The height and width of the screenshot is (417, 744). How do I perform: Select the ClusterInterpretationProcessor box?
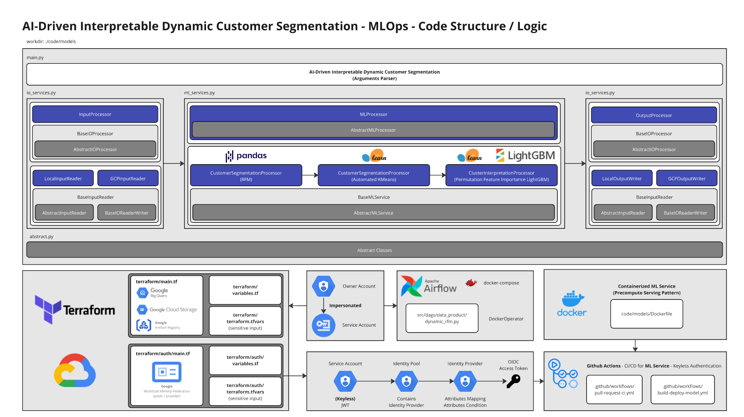point(502,176)
